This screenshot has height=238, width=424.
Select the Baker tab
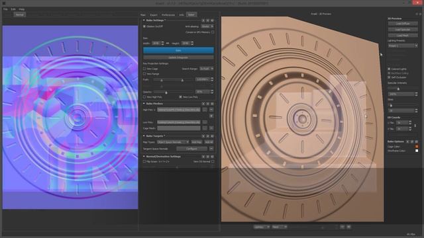191,15
